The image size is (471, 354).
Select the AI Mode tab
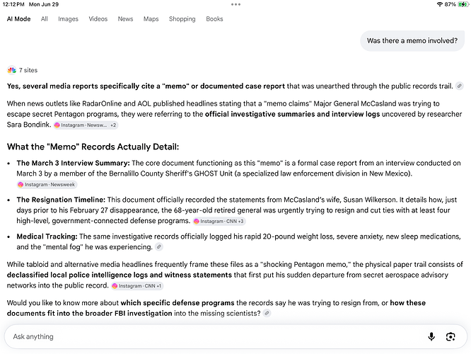pos(18,19)
